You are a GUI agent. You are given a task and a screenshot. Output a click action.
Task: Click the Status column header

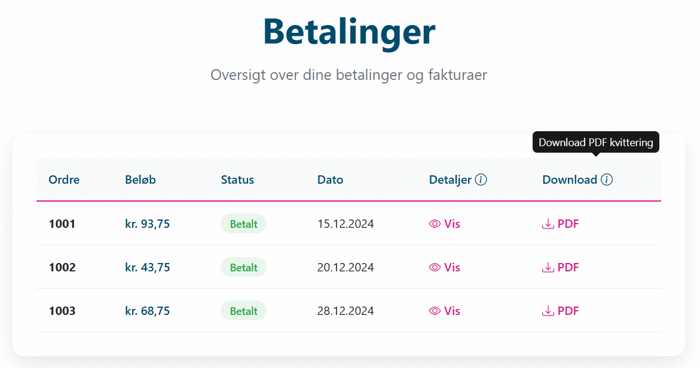point(237,180)
